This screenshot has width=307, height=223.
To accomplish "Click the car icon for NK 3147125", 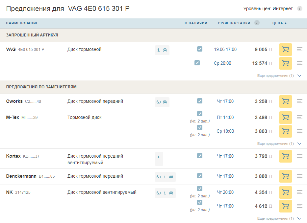I will point(171,193).
